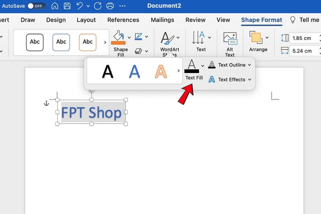Click the rotate handle above the text box
This screenshot has width=321, height=214.
click(91, 90)
